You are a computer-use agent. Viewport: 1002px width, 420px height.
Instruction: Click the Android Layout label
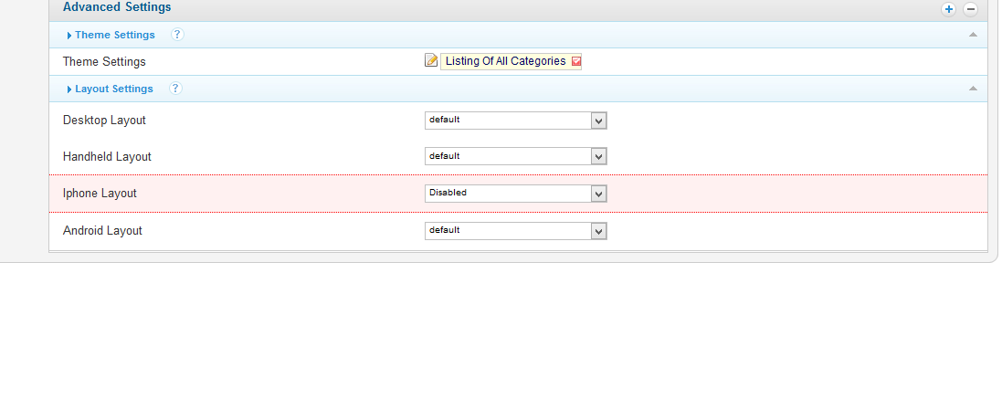(x=102, y=230)
